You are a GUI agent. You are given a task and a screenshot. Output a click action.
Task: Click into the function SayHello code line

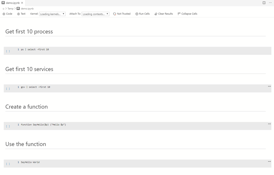[43, 125]
